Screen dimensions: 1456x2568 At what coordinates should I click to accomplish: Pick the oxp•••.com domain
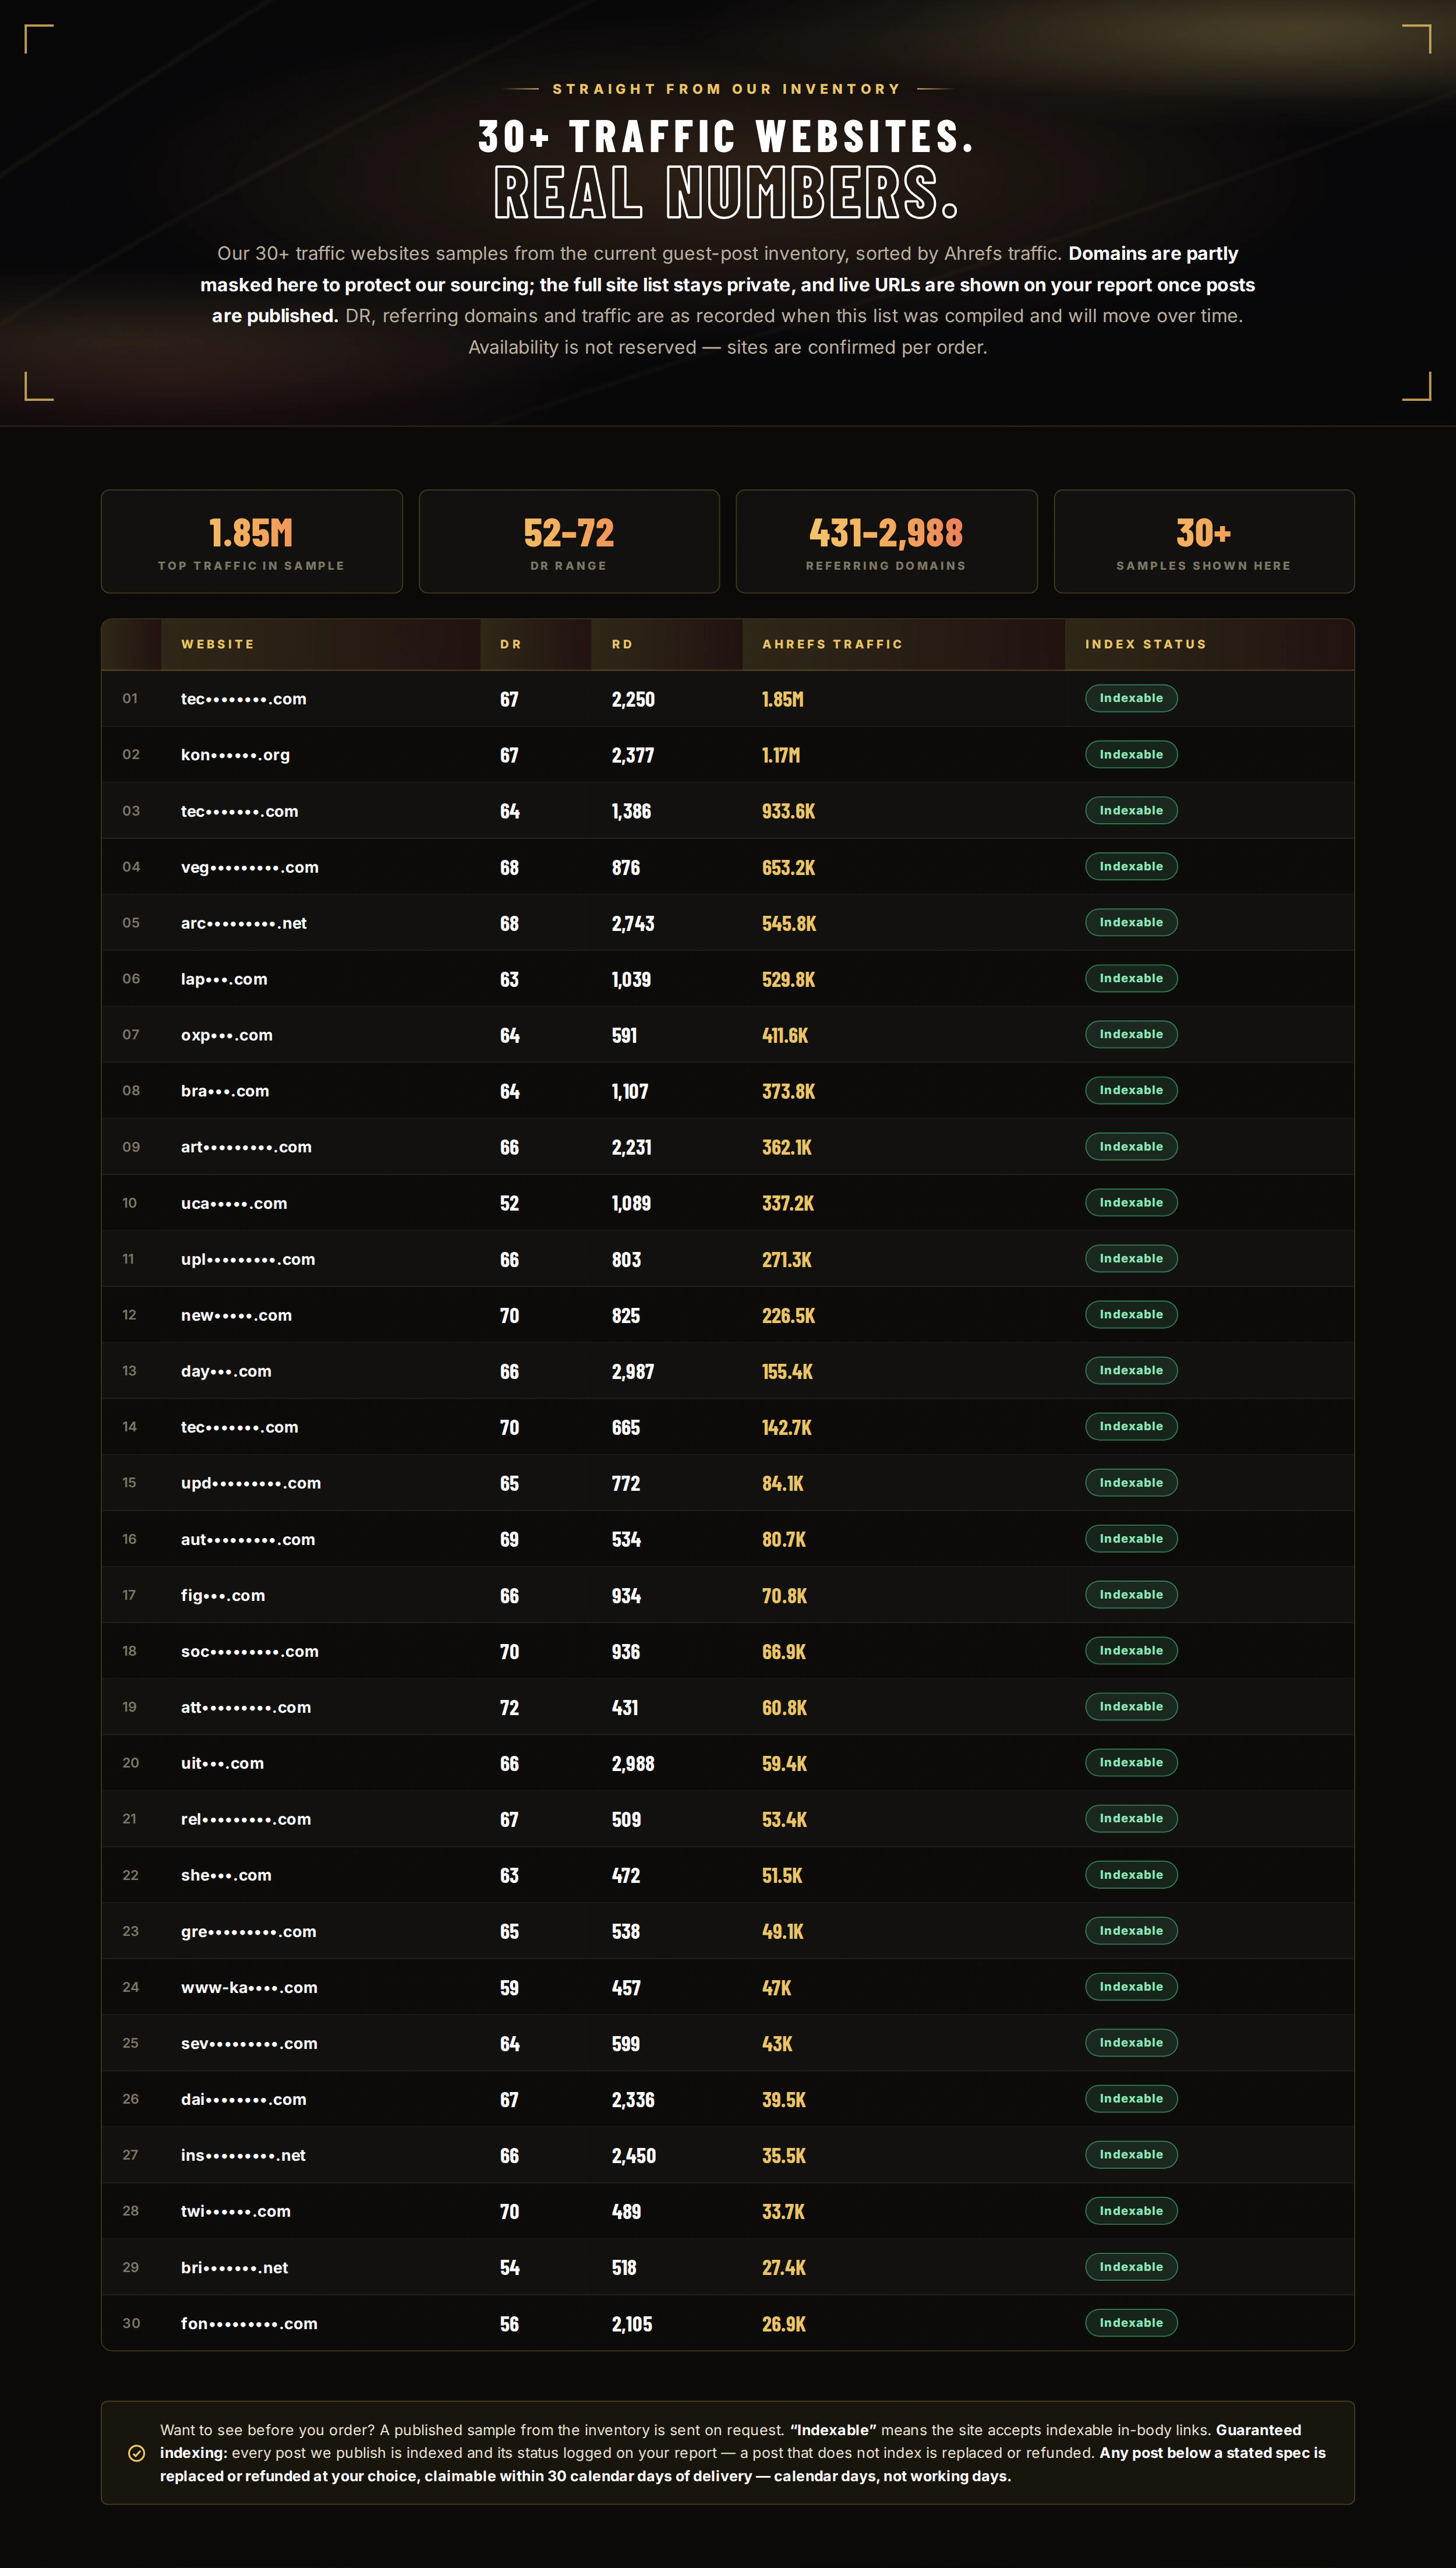tap(227, 1035)
